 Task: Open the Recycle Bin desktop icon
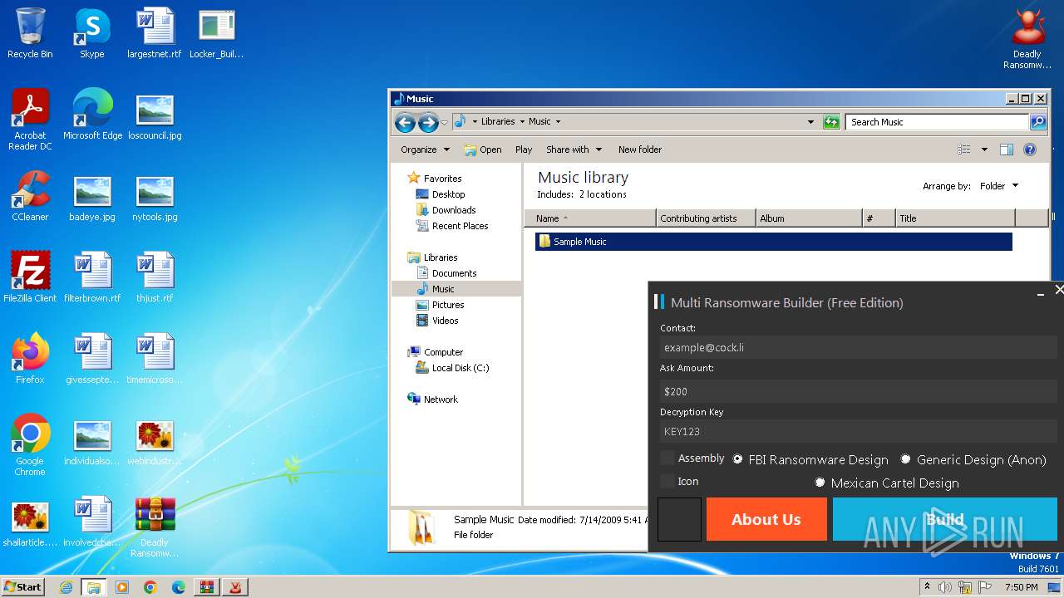click(30, 33)
